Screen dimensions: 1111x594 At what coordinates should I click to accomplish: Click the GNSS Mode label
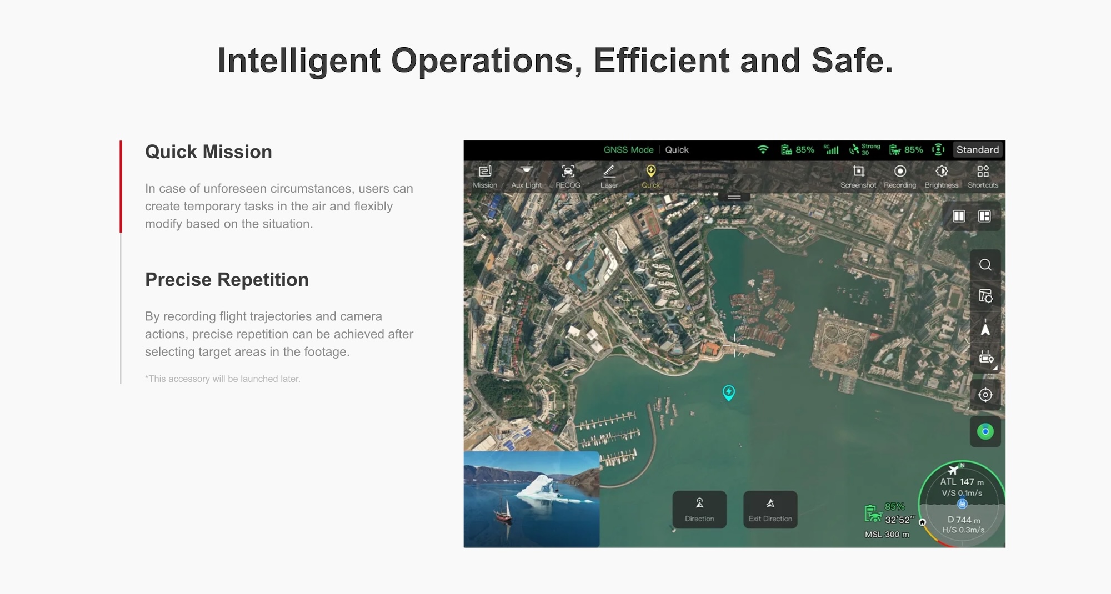tap(628, 150)
